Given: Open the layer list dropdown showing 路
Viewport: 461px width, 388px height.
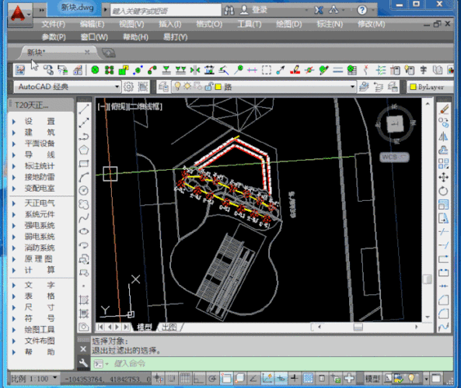Looking at the screenshot, I should [x=264, y=87].
